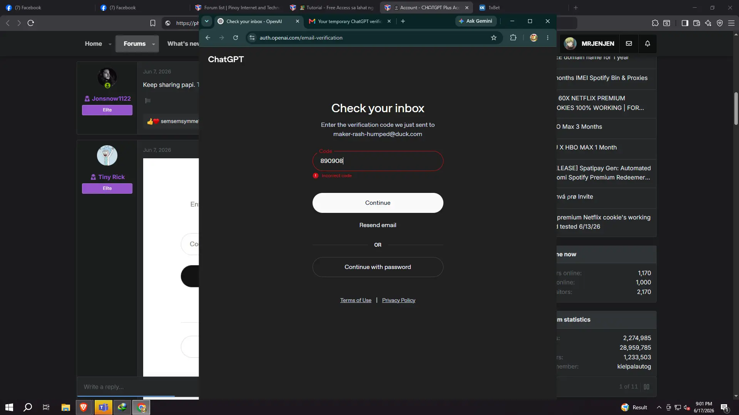Click the Ask Gemini button
This screenshot has width=739, height=415.
coord(476,21)
